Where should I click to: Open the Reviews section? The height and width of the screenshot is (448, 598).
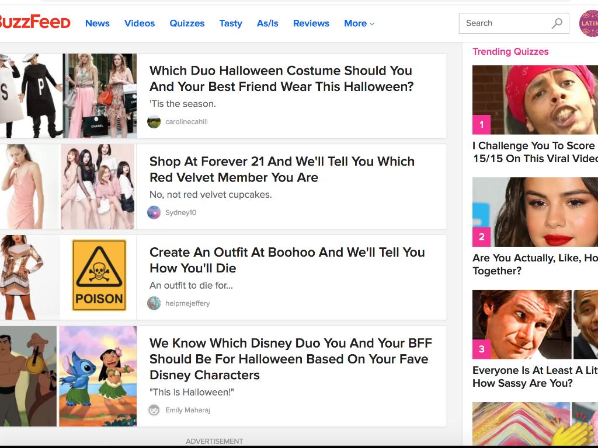click(311, 23)
